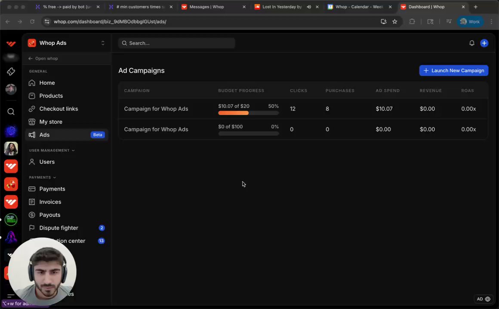Screen dimensions: 499x309
Task: Click the Beta badge next to Ads
Action: point(97,135)
